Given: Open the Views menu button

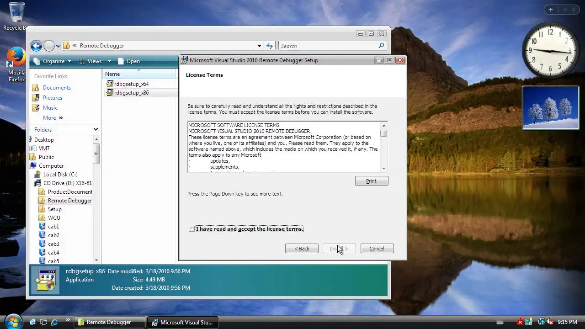Looking at the screenshot, I should (x=90, y=61).
